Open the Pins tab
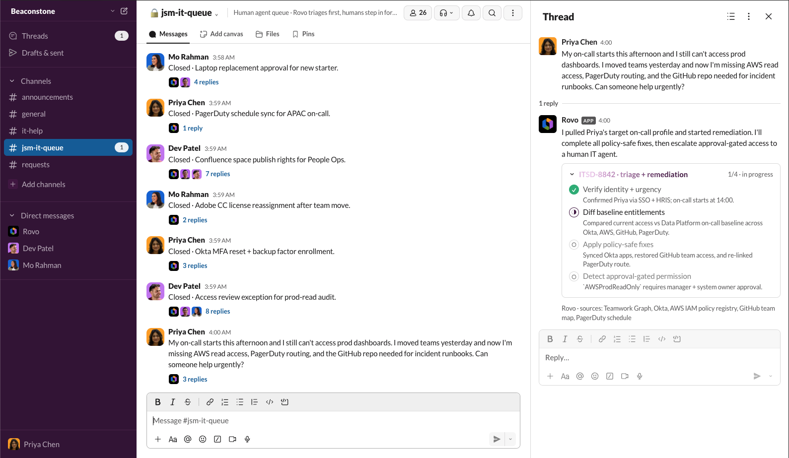The width and height of the screenshot is (789, 458). pos(303,34)
